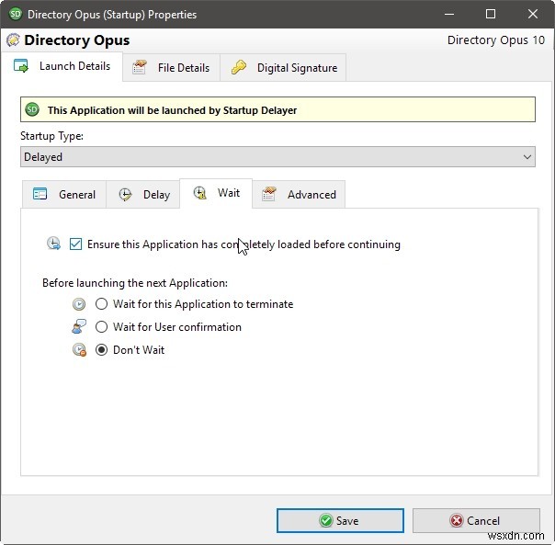Click the Startup Type label
The height and width of the screenshot is (545, 555).
pos(51,136)
